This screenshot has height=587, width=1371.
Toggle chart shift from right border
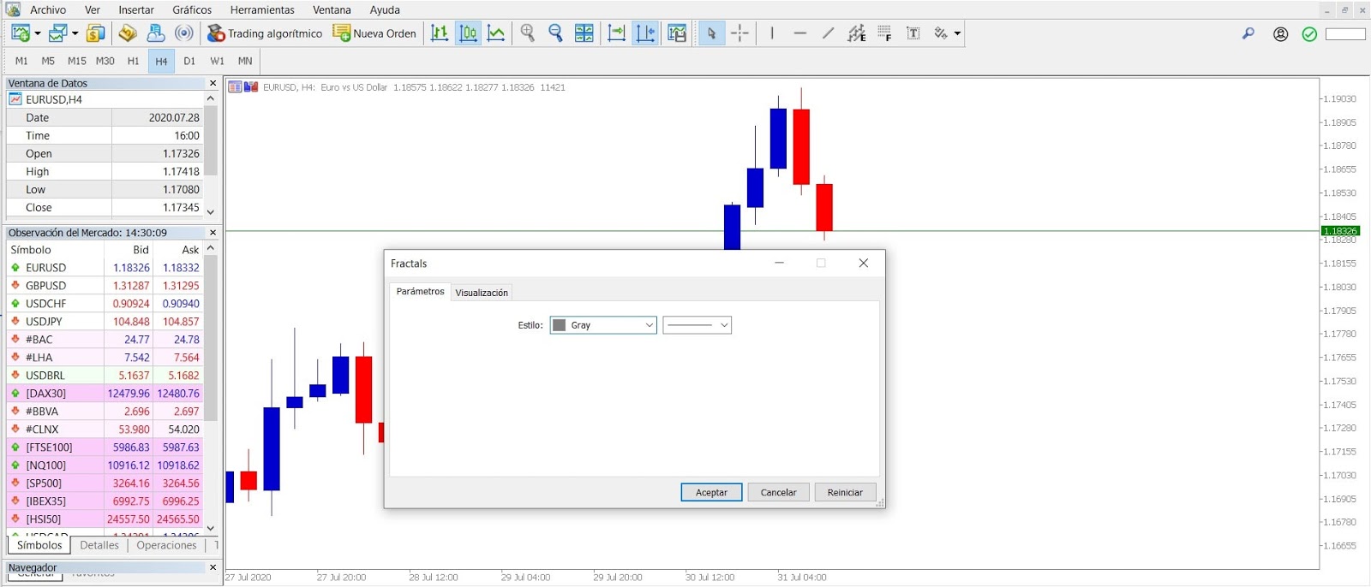645,33
